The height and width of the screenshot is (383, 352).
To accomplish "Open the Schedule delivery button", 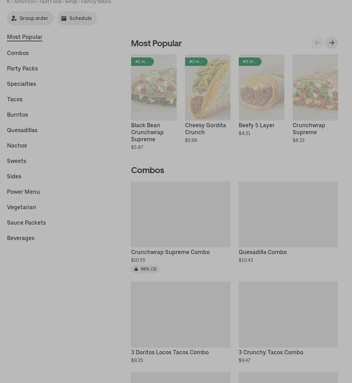I will 77,18.
